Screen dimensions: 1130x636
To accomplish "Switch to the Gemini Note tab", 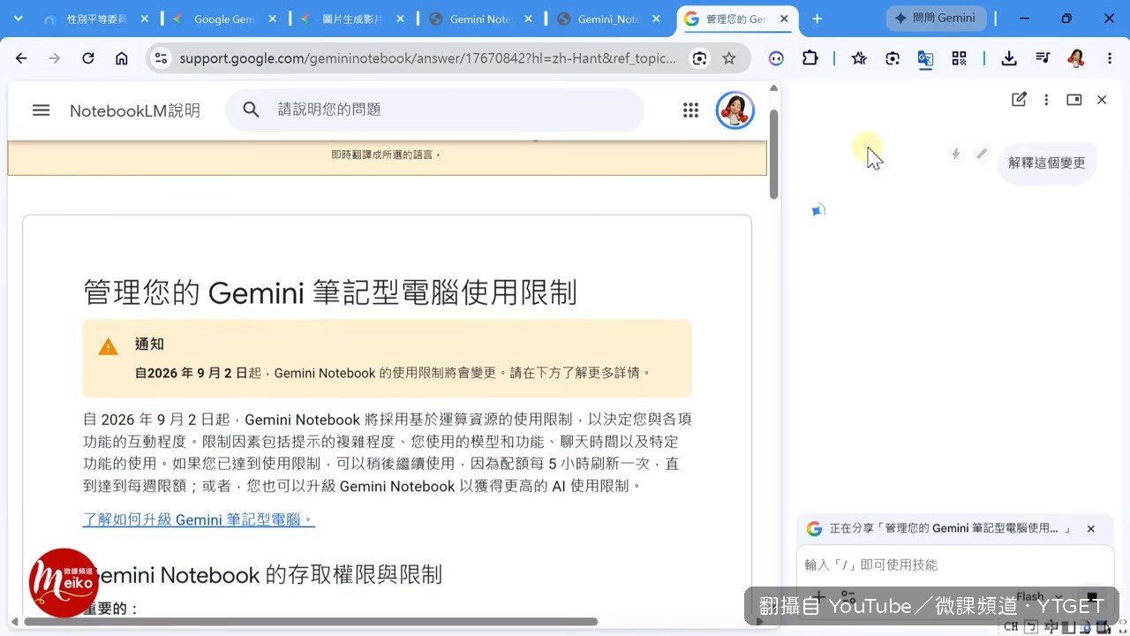I will (479, 19).
